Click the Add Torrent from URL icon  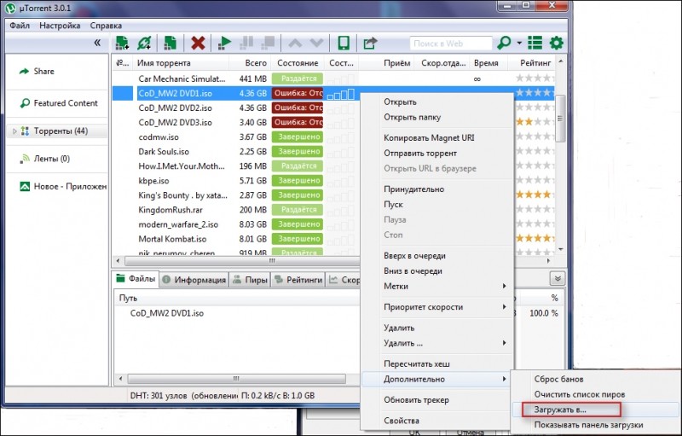[x=144, y=43]
